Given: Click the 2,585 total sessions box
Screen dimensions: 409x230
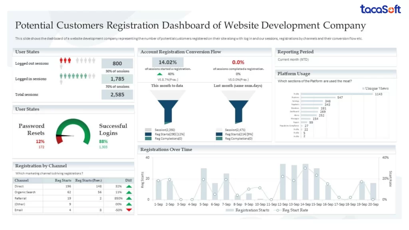Looking at the screenshot, I should 117,95.
